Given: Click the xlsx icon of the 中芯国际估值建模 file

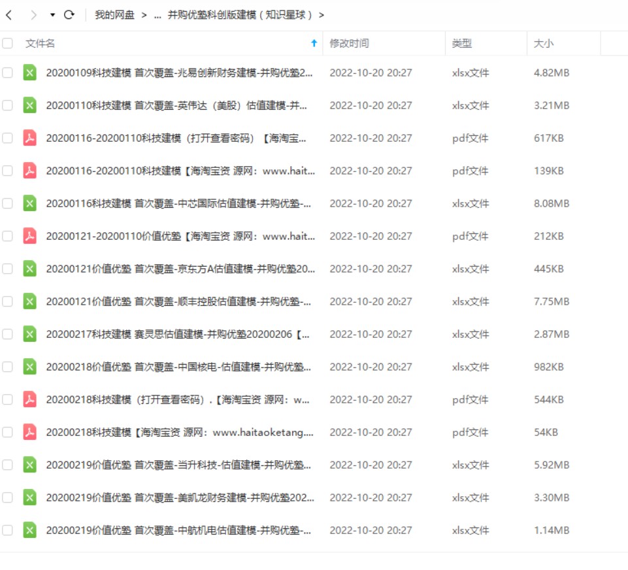Looking at the screenshot, I should pos(29,203).
